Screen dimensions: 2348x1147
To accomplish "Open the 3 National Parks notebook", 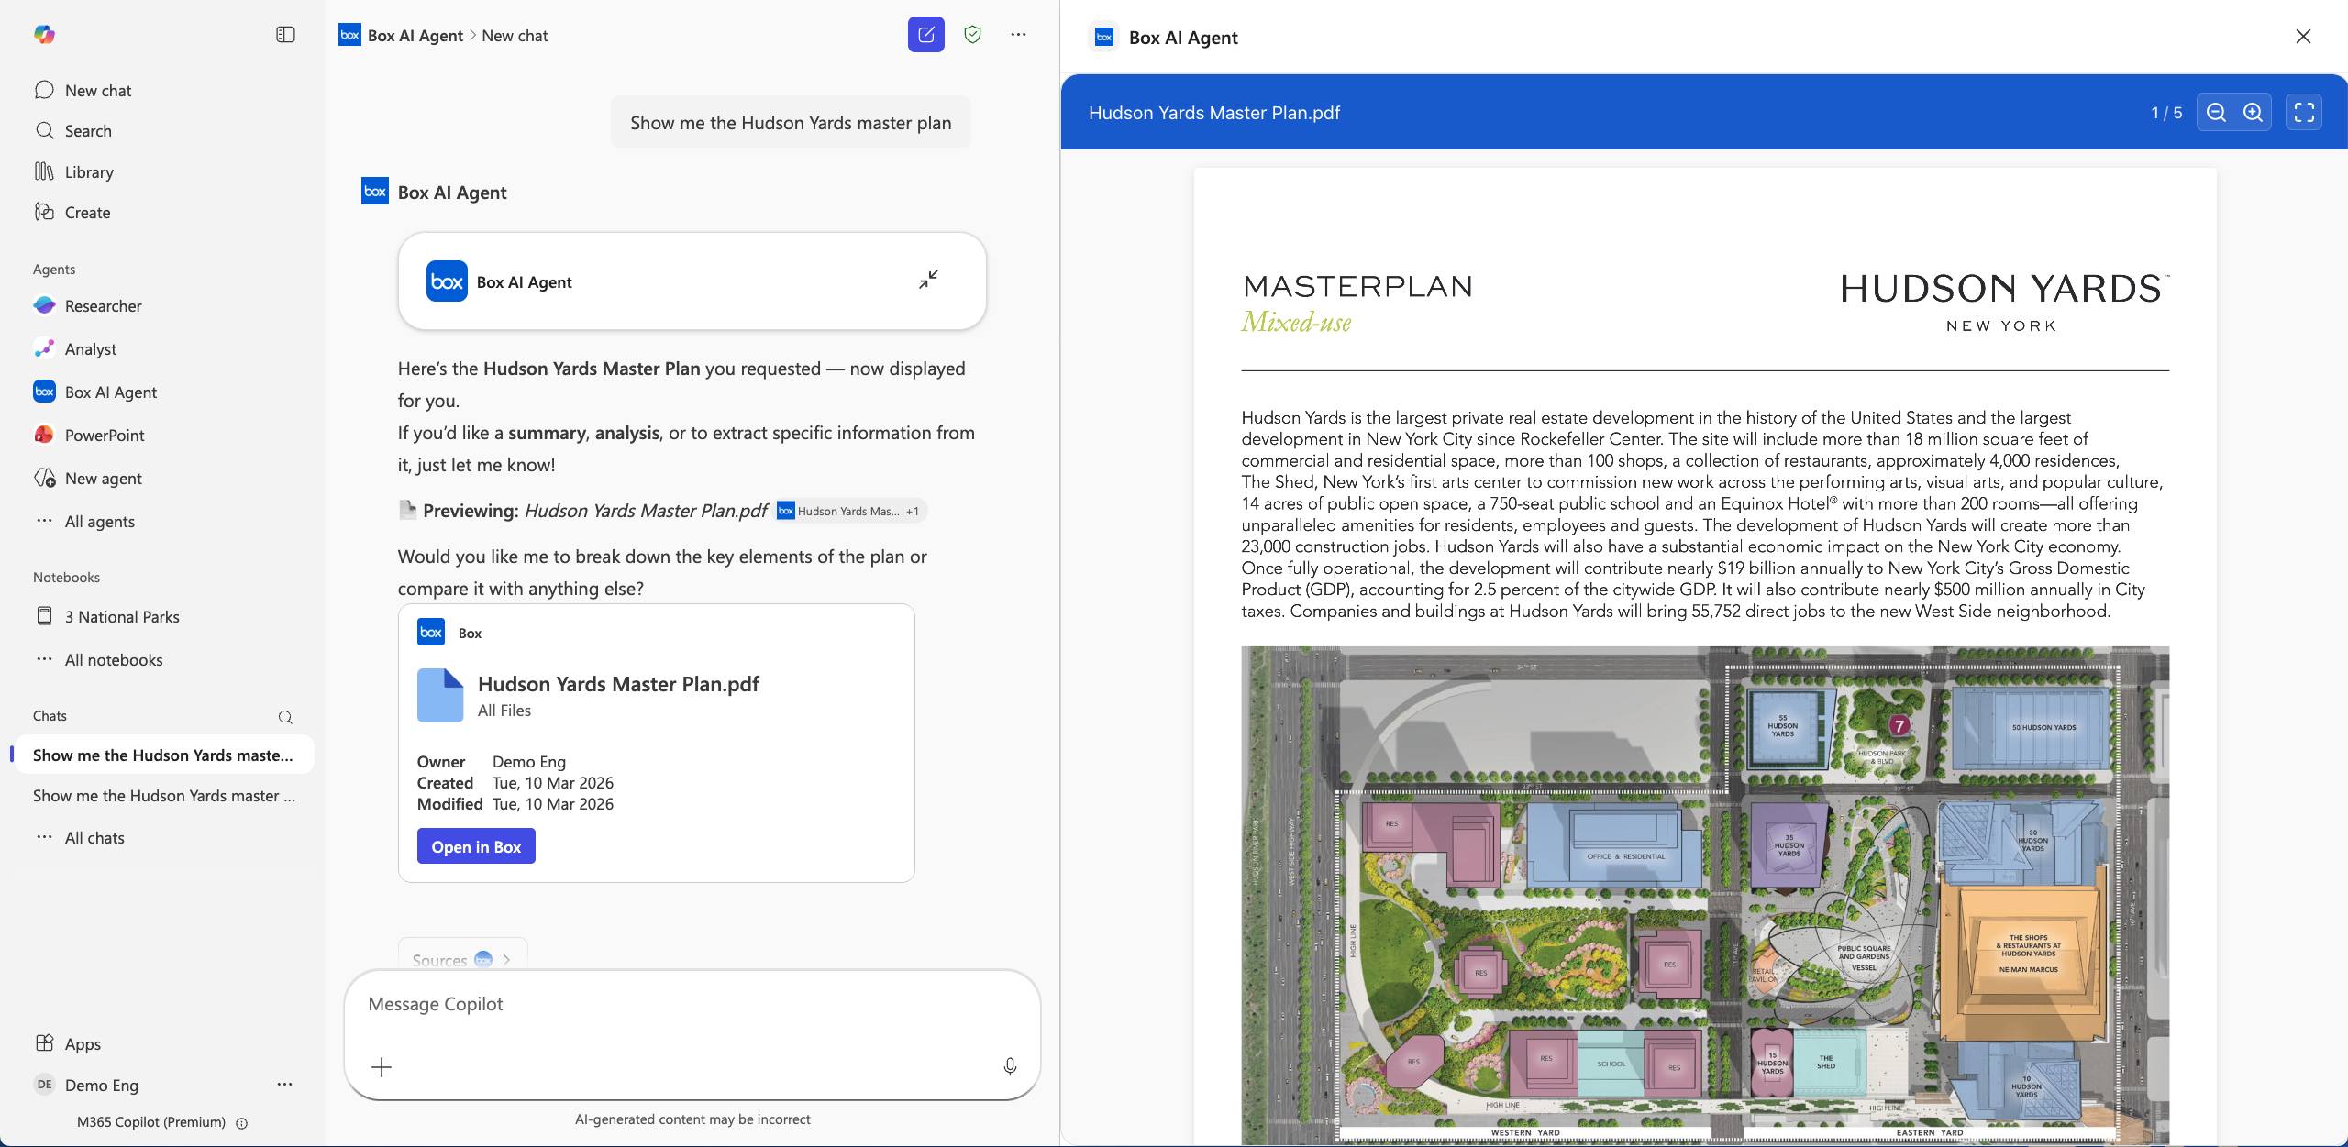I will [x=122, y=617].
